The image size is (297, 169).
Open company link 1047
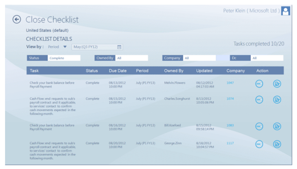point(230,83)
